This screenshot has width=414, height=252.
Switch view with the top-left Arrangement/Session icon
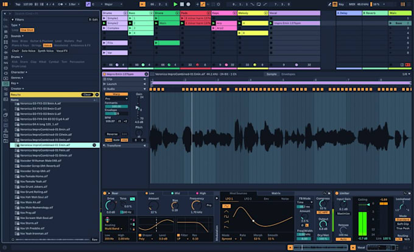click(x=5, y=4)
